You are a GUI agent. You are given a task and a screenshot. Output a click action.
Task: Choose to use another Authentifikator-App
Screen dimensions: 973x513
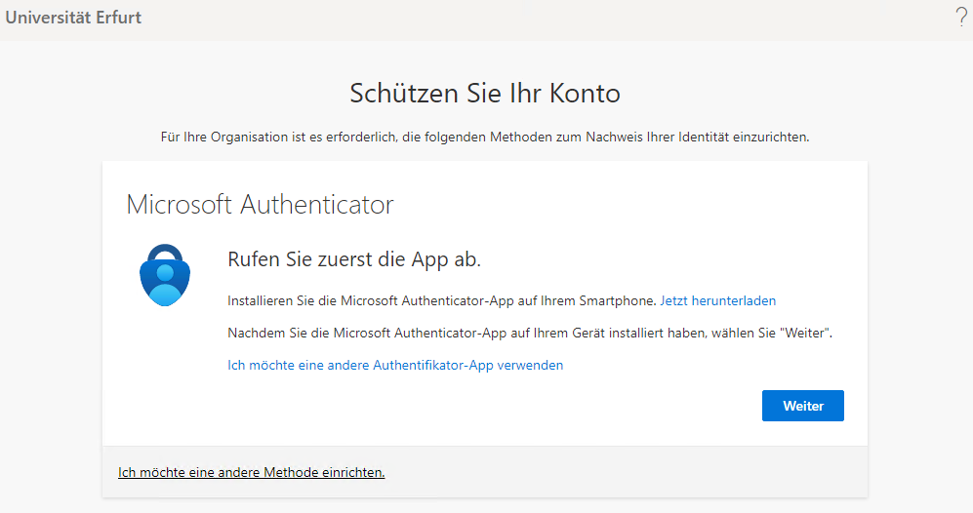coord(395,365)
